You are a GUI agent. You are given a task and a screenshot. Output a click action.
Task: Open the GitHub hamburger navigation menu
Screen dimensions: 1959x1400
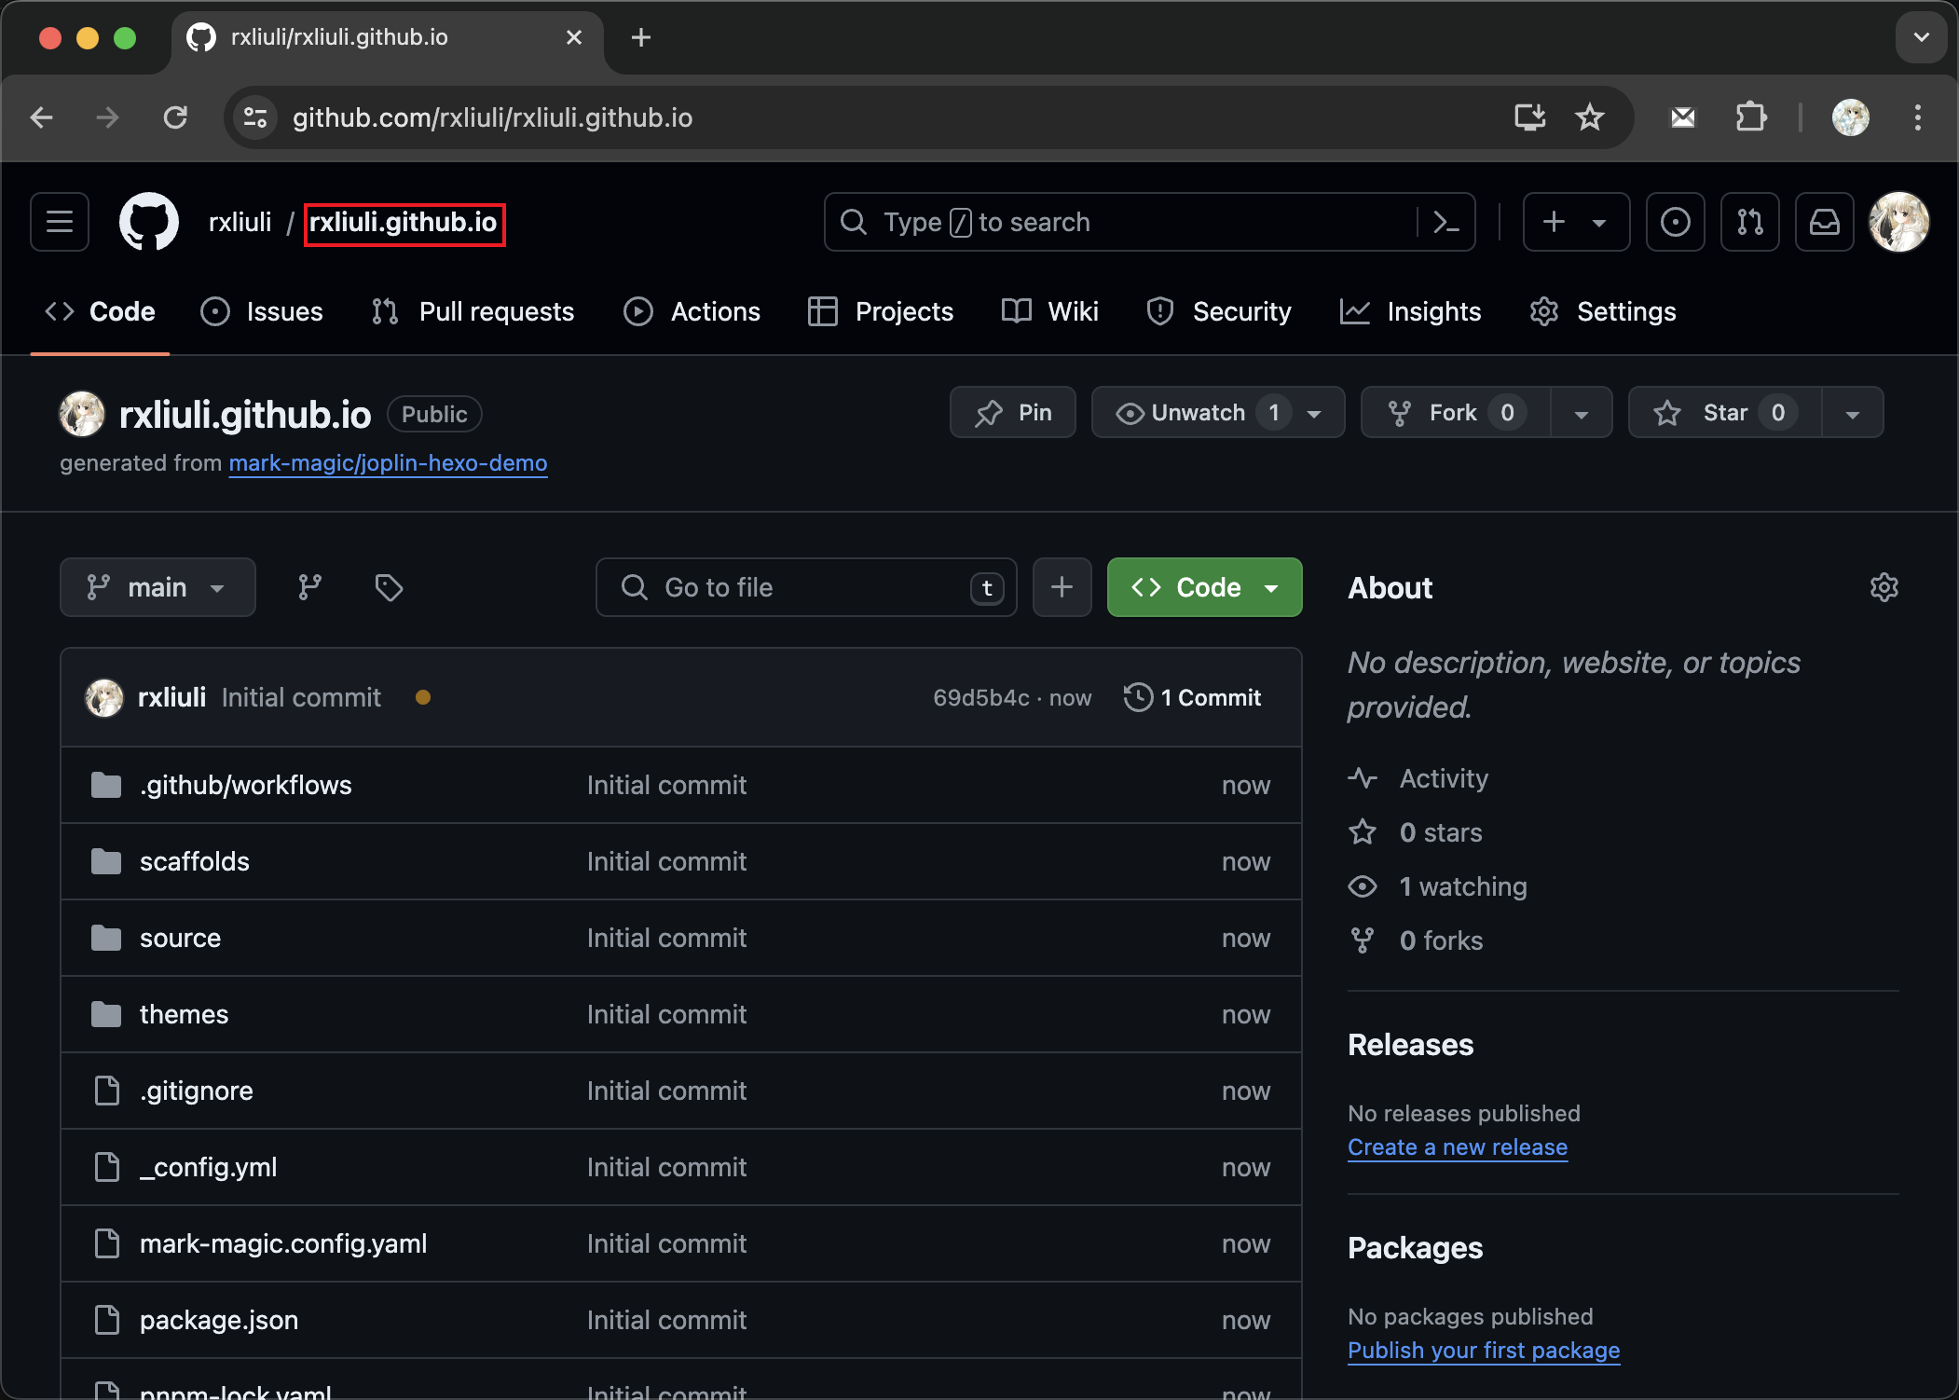coord(60,222)
